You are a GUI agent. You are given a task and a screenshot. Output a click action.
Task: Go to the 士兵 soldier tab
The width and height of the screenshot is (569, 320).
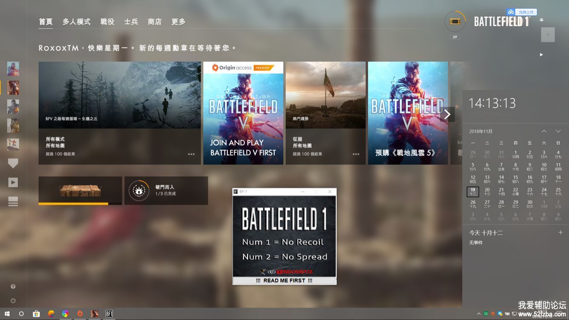point(131,22)
